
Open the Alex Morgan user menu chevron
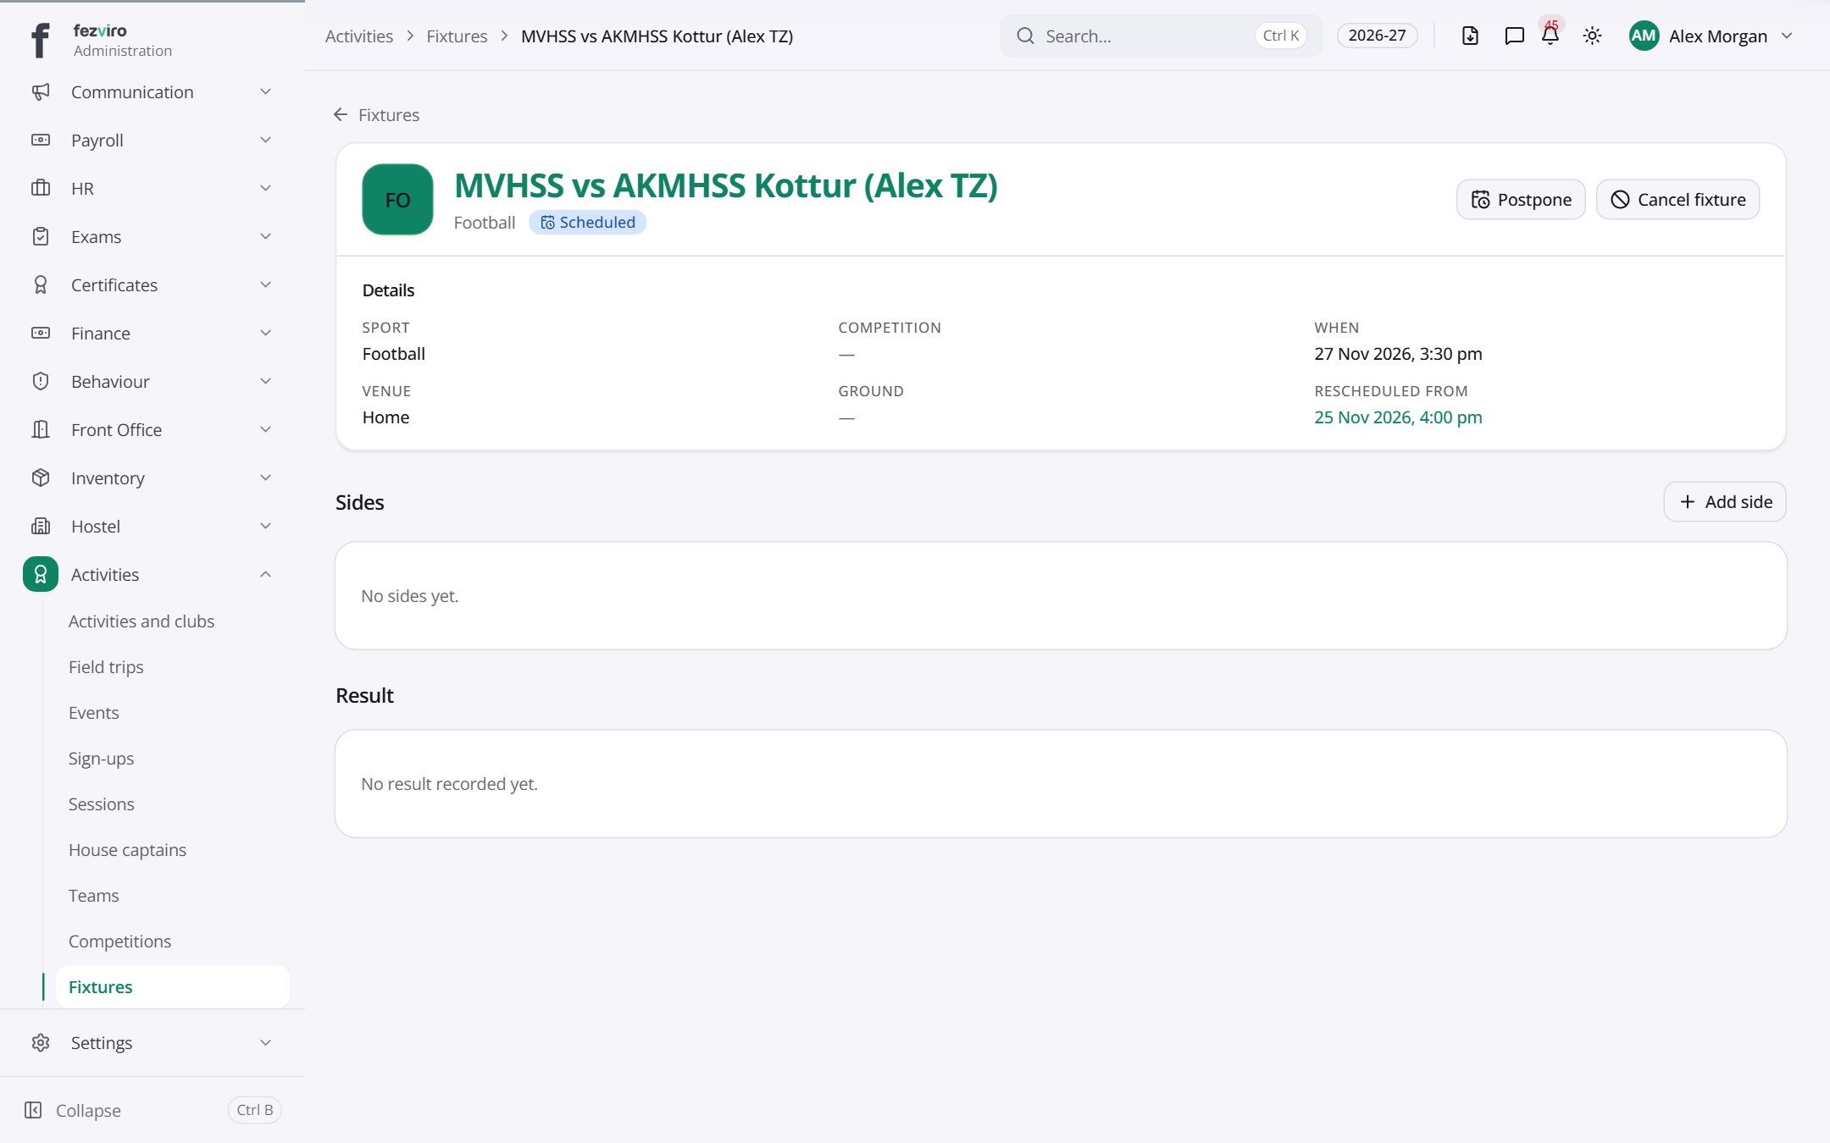pyautogui.click(x=1787, y=36)
